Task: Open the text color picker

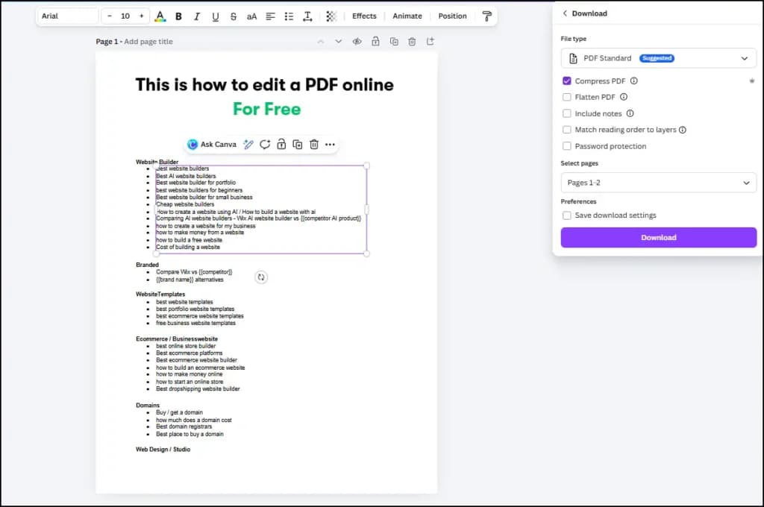Action: (160, 16)
